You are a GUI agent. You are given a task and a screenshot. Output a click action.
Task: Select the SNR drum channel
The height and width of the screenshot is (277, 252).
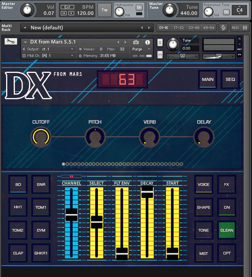click(x=41, y=184)
